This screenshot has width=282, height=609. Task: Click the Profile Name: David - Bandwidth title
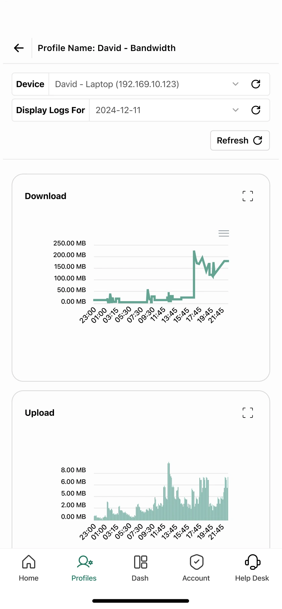[x=107, y=48]
